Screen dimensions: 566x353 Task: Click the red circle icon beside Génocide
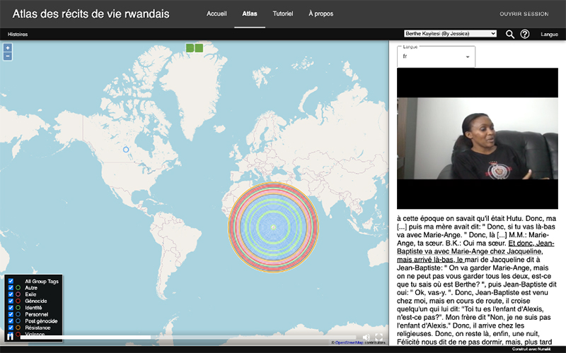pyautogui.click(x=18, y=301)
